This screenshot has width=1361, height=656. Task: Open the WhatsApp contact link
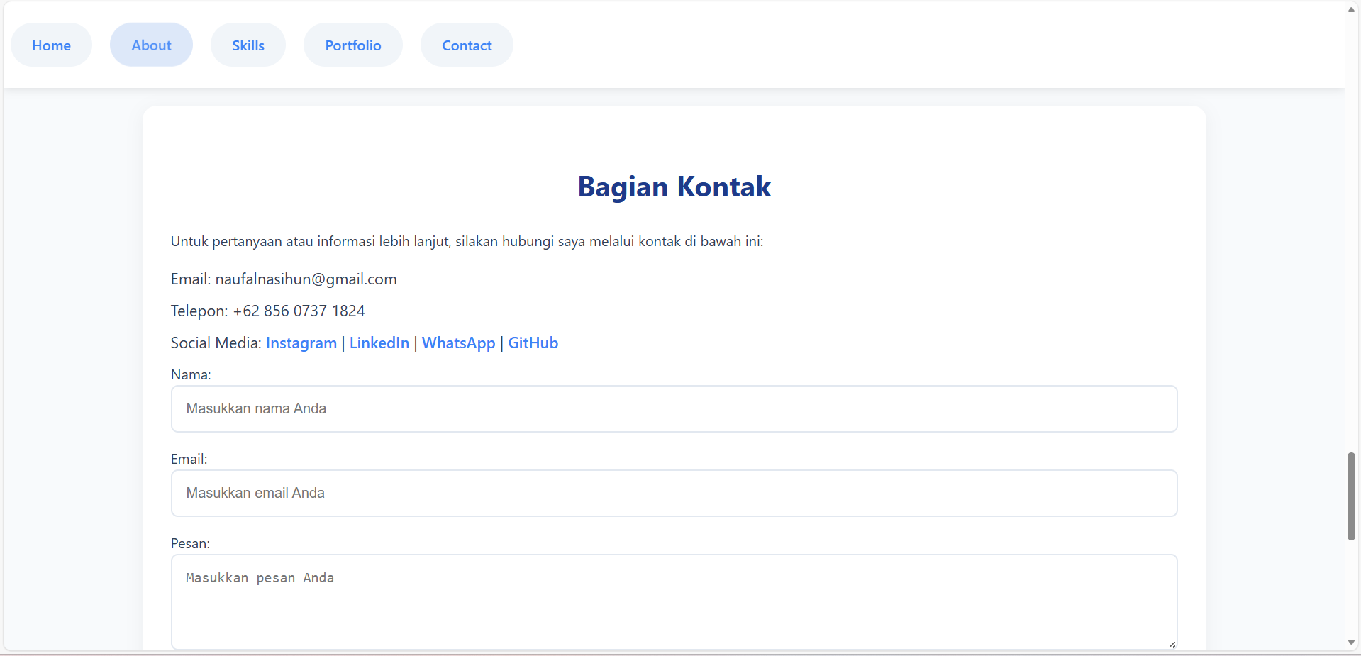(457, 343)
